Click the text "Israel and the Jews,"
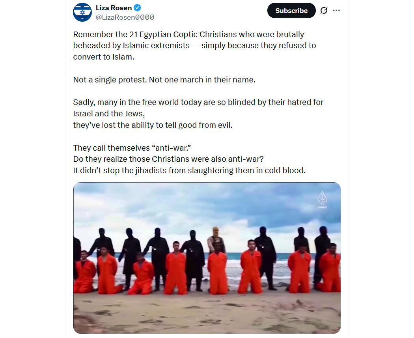Screen dimensions: 414x338 pyautogui.click(x=109, y=114)
